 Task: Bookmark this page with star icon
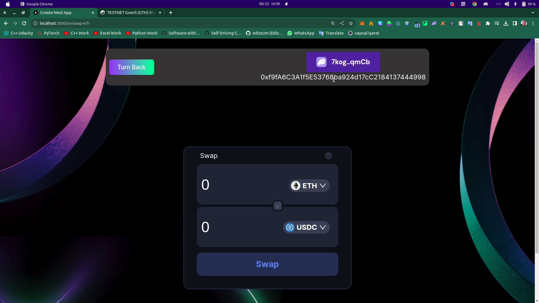[x=351, y=24]
